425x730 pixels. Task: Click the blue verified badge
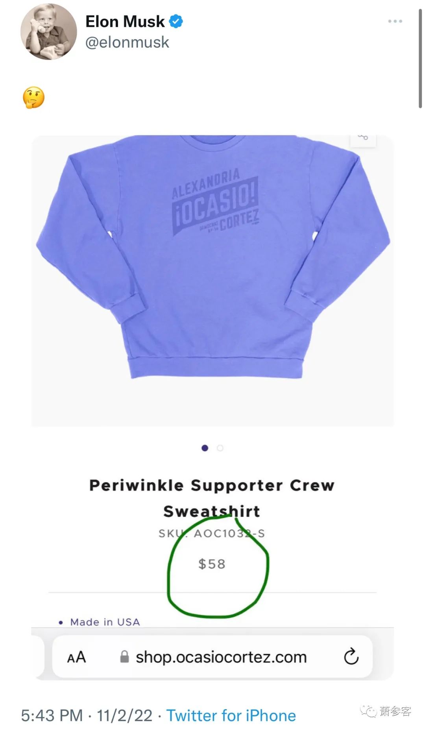coord(176,21)
